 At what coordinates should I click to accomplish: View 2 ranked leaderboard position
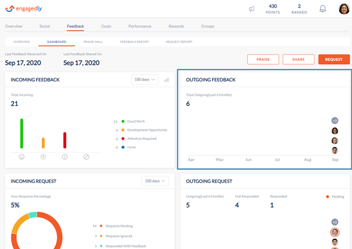tap(299, 9)
